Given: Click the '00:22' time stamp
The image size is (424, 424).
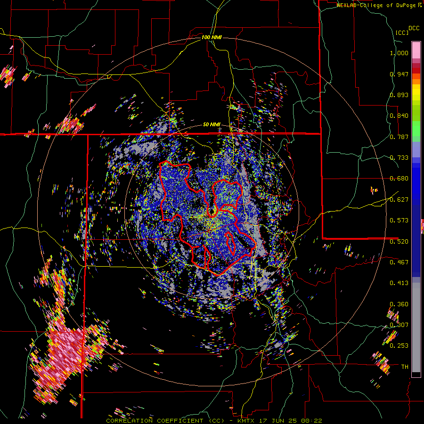Looking at the screenshot, I should tap(312, 421).
